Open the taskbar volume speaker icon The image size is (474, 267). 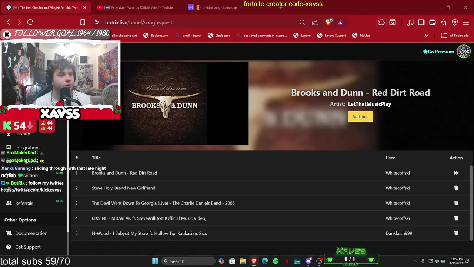coord(436,261)
